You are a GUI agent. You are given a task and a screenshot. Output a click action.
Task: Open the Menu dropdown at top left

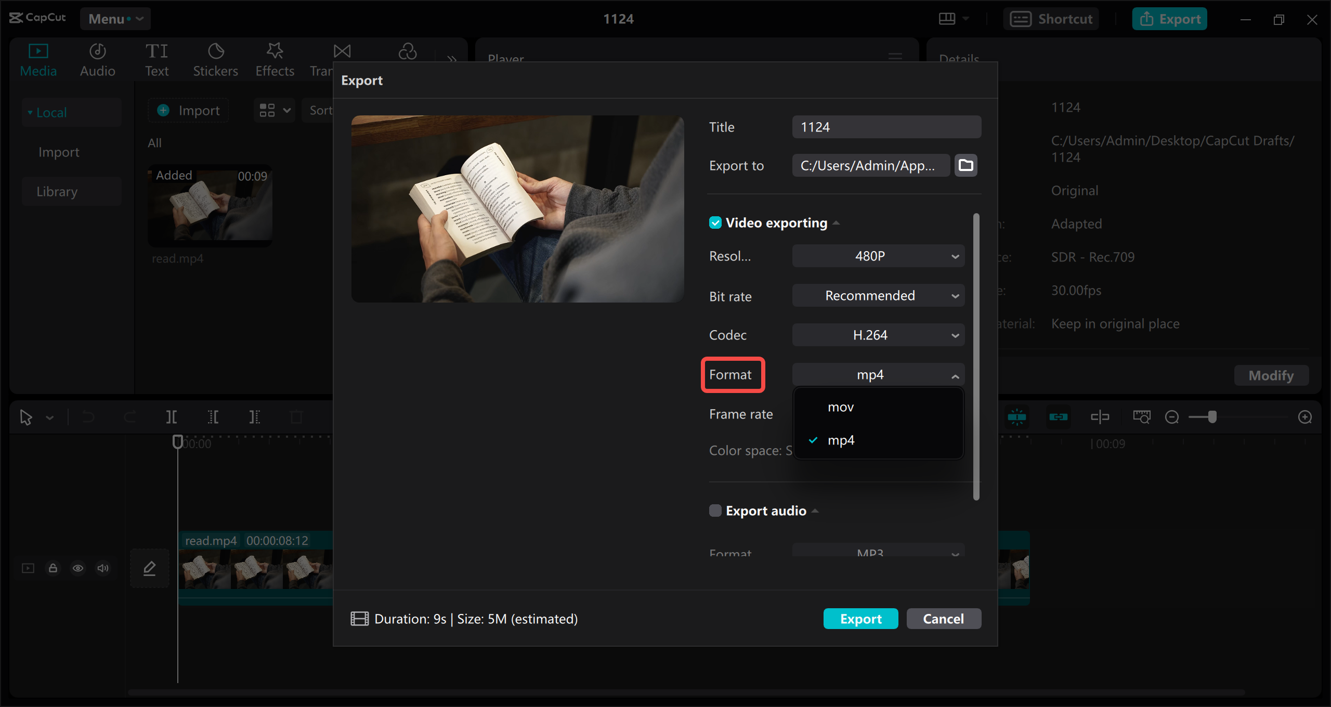tap(115, 19)
